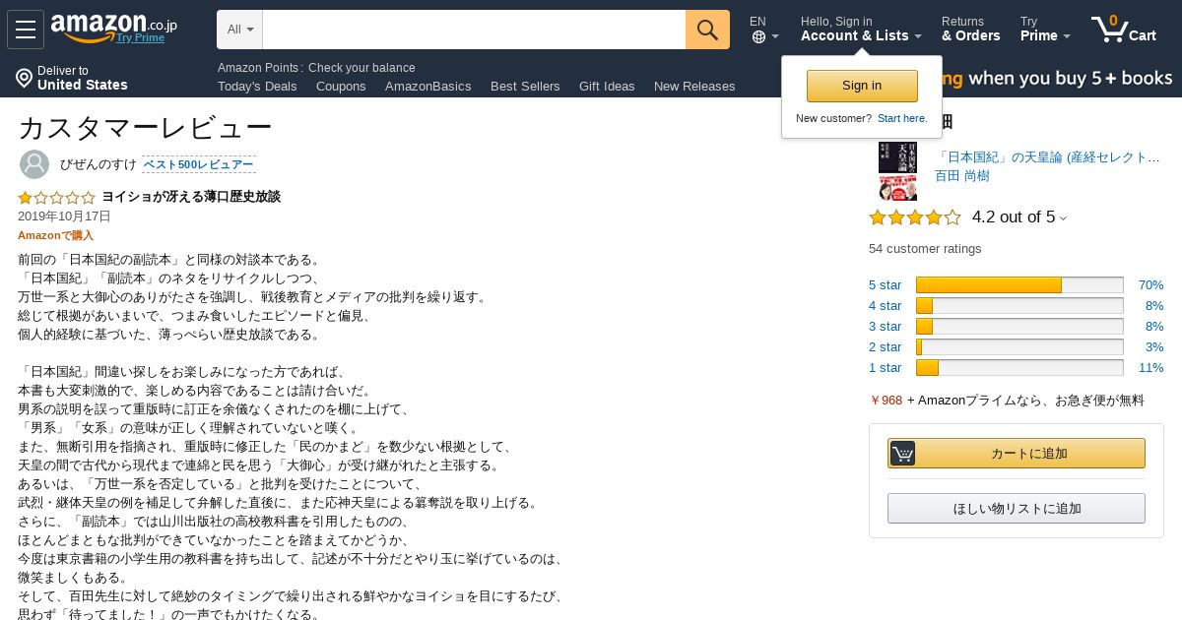Click the ベスト500レビュアー badge
Image resolution: width=1182 pixels, height=620 pixels.
click(x=199, y=164)
